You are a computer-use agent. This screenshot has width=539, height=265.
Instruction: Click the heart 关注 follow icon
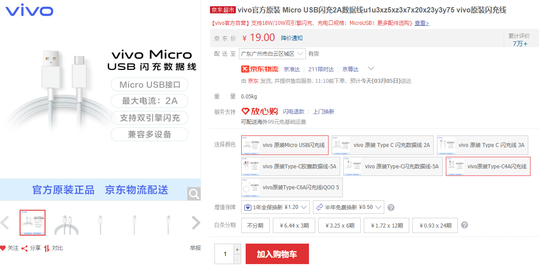pos(3,248)
